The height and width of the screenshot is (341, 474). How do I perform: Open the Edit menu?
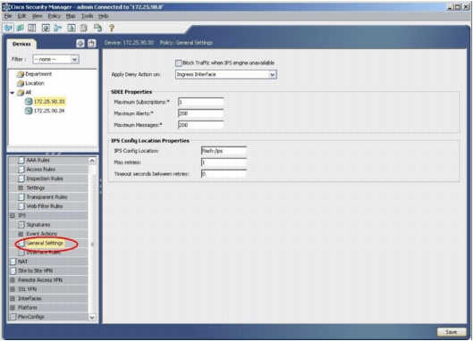21,16
